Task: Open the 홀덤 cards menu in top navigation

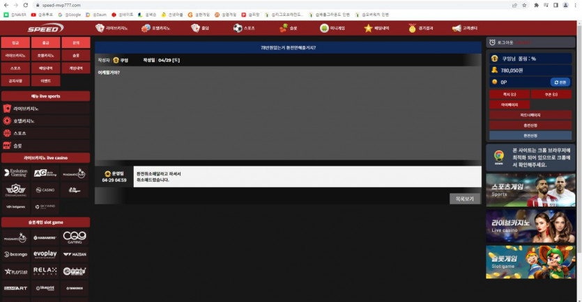Action: (199, 28)
